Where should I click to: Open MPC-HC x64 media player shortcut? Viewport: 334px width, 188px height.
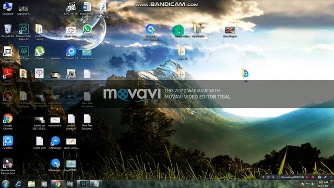click(71, 8)
